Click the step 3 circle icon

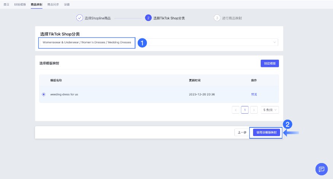217,18
